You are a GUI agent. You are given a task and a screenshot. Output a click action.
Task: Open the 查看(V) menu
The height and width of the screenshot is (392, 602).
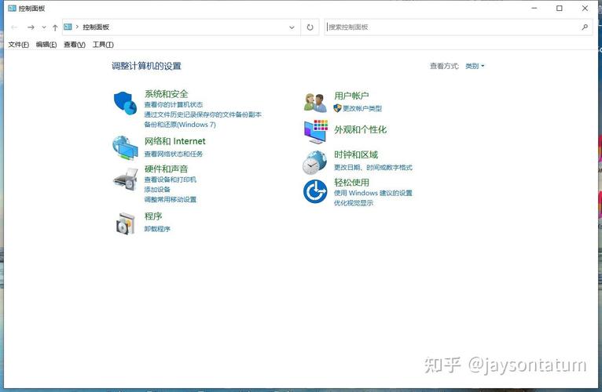click(75, 45)
